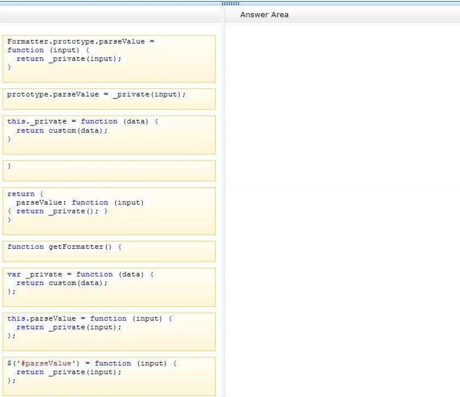Select the Formatter.prototype.parseValue function block
Image resolution: width=460 pixels, height=397 pixels.
109,58
